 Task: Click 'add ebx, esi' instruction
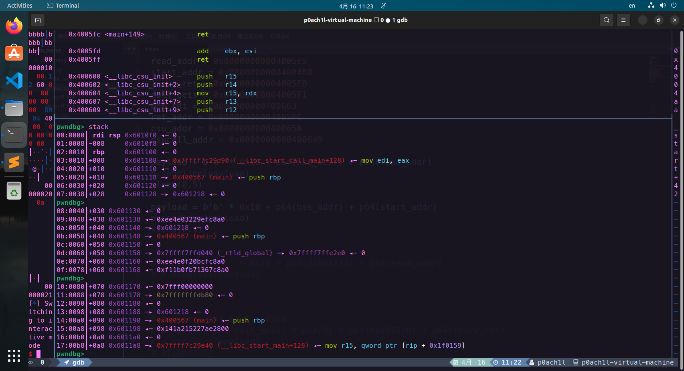point(227,51)
